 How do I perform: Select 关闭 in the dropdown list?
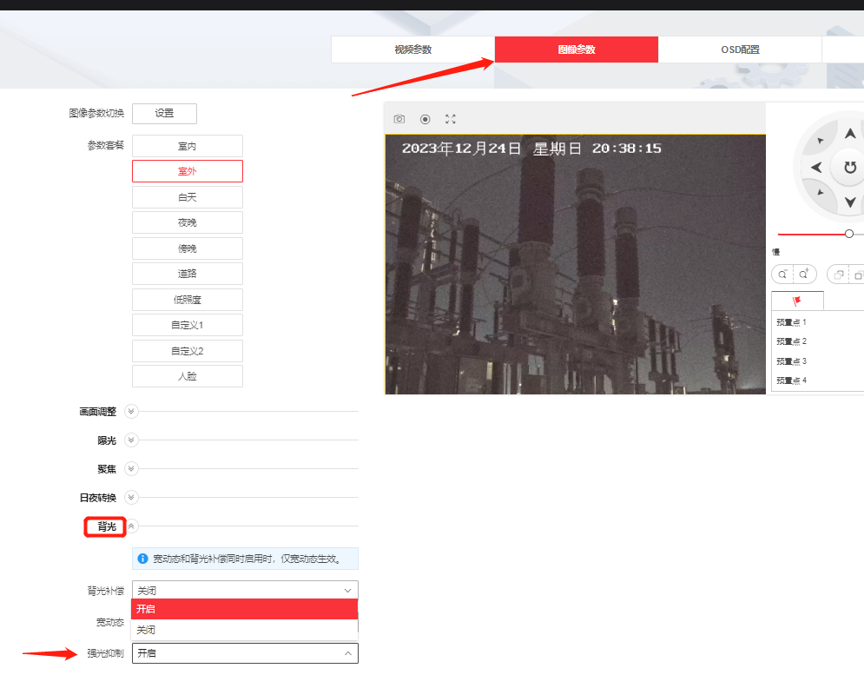[245, 630]
